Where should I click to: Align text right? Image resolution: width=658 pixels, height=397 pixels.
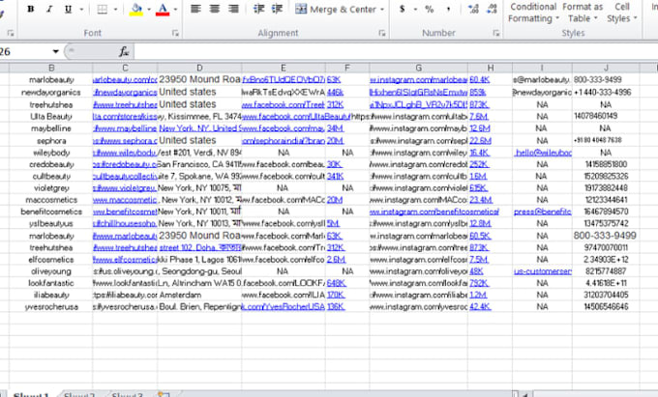click(233, 9)
